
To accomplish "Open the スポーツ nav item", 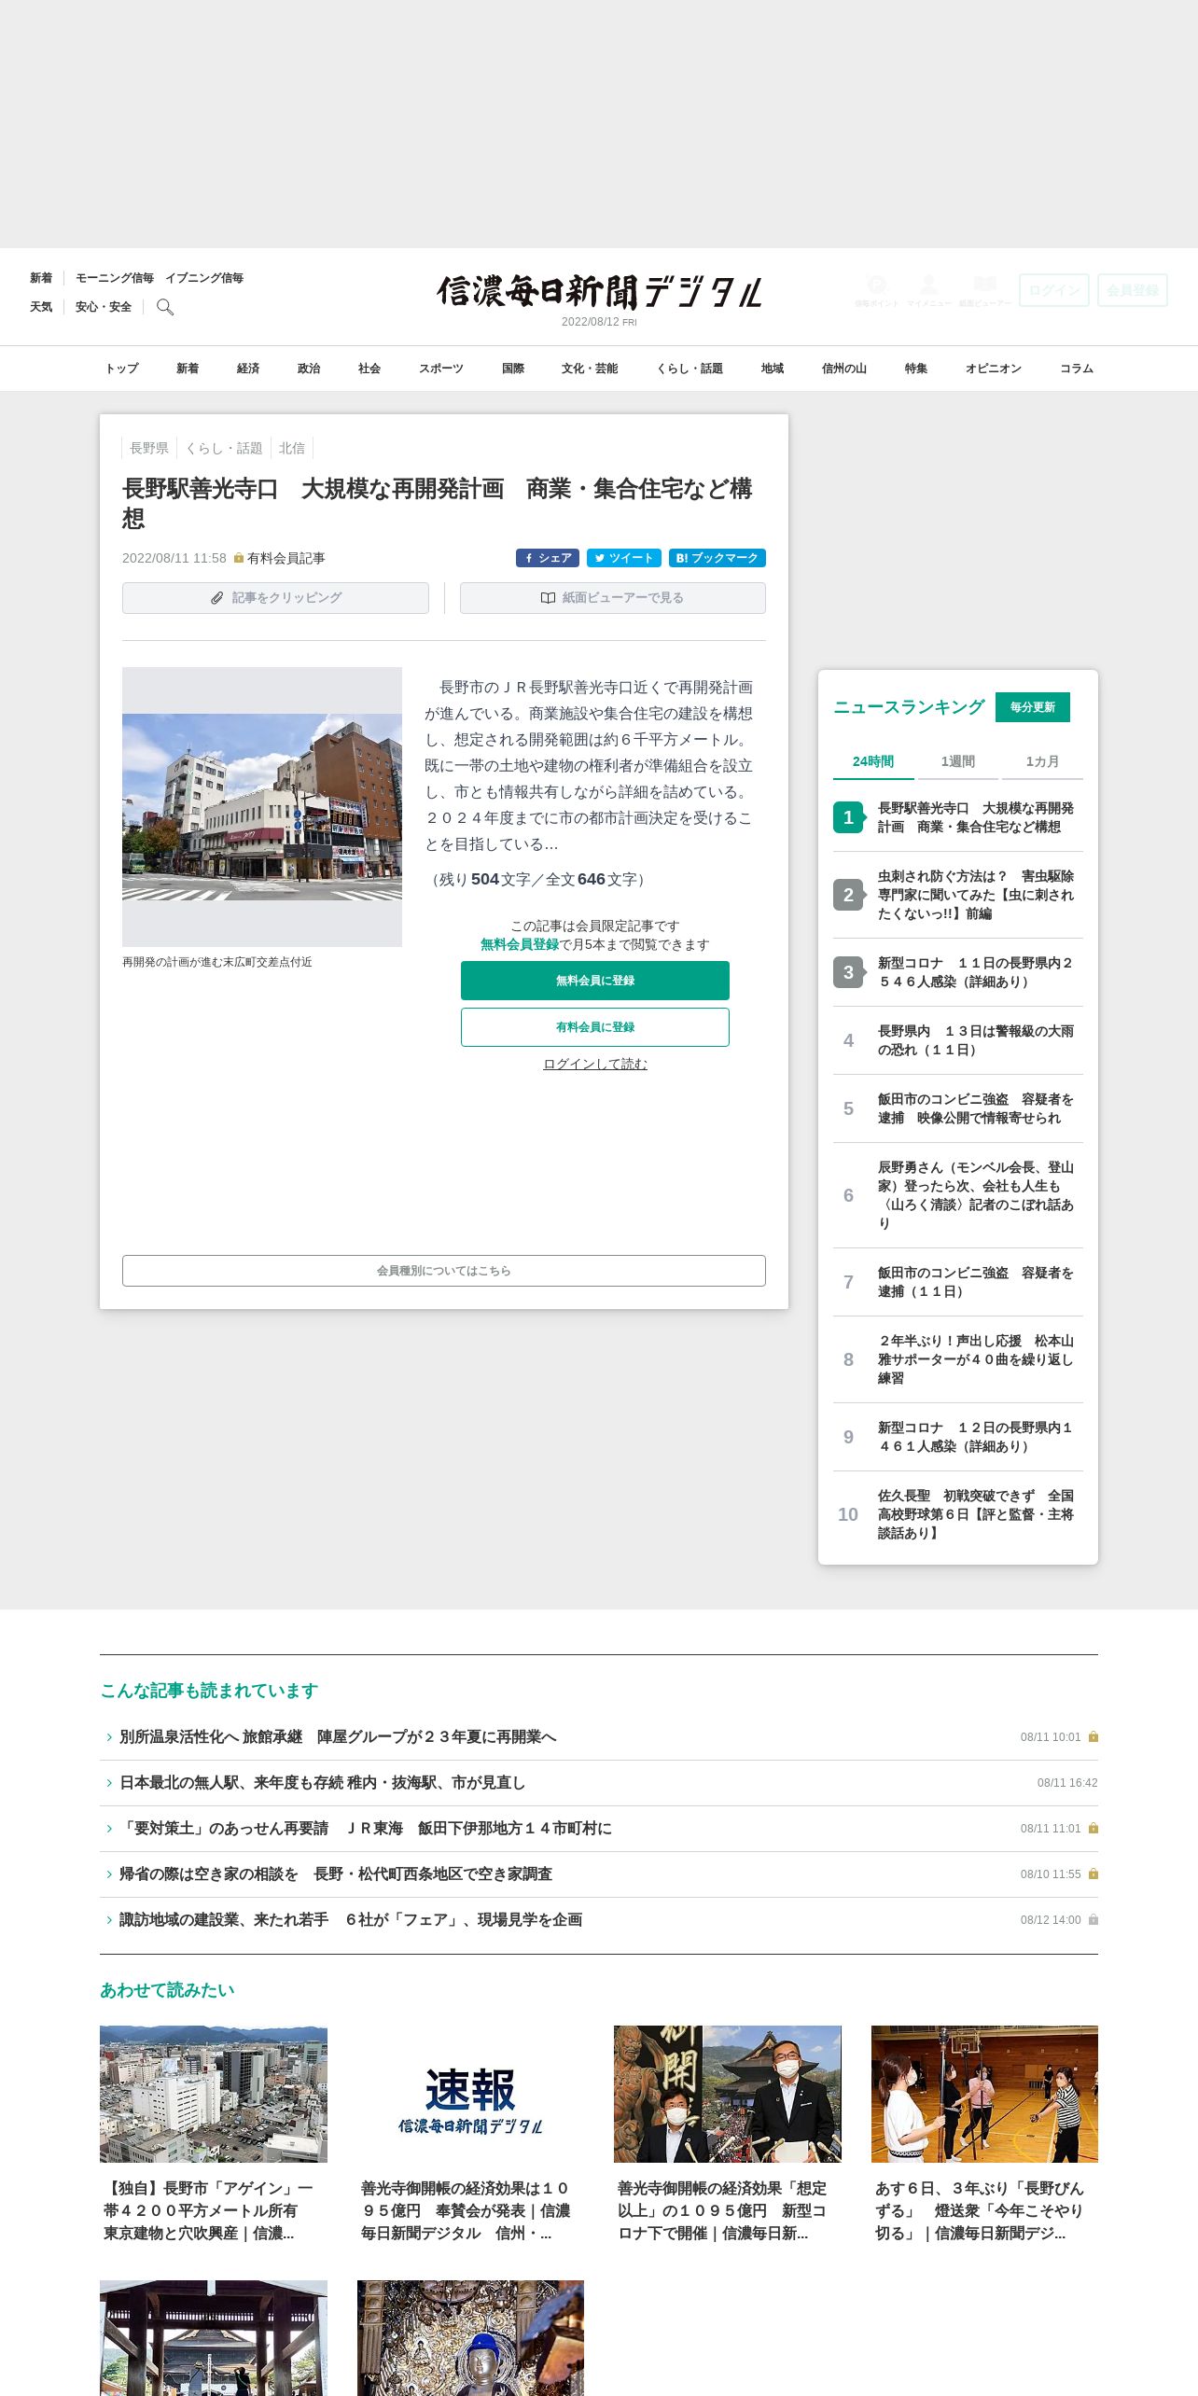I will coord(441,369).
